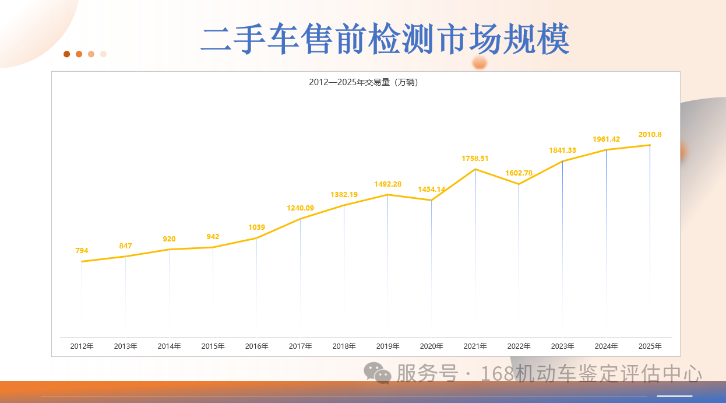Select the orange dot beside slide title
Screen dimensions: 726x403
79,54
